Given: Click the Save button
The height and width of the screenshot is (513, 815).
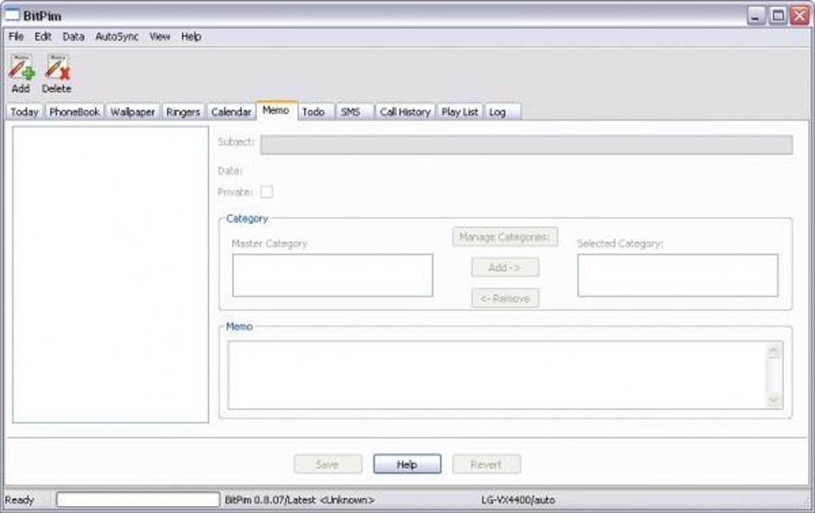Looking at the screenshot, I should [x=328, y=464].
